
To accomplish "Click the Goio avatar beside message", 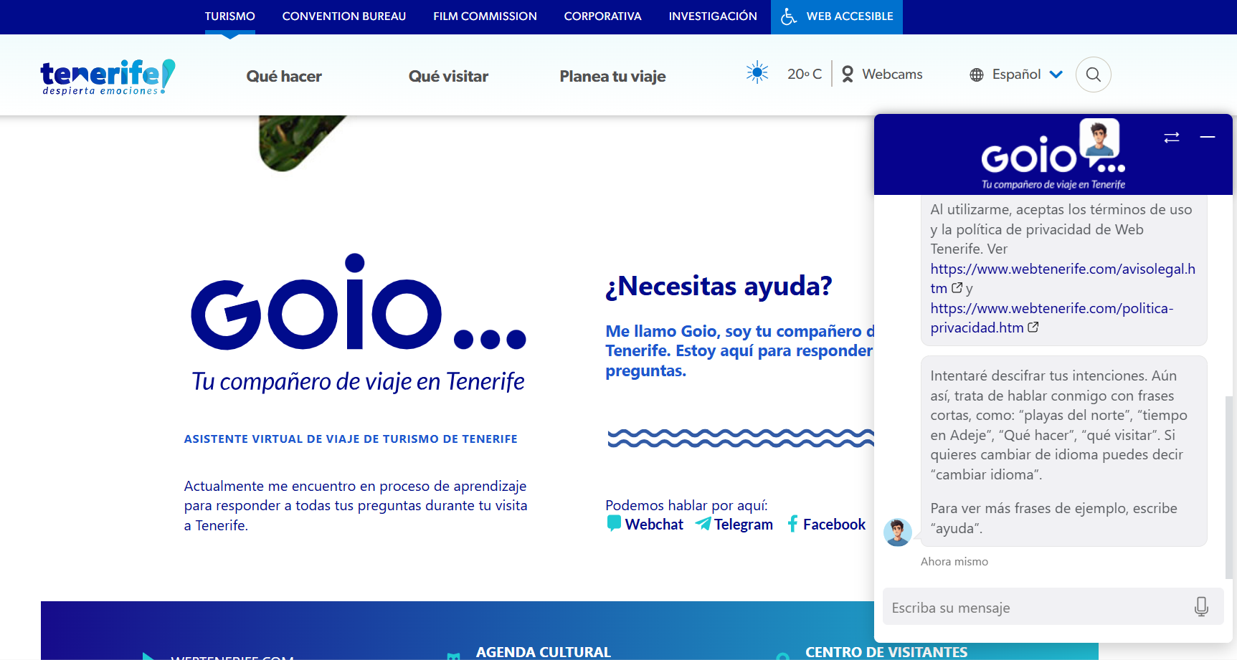I will (x=897, y=532).
